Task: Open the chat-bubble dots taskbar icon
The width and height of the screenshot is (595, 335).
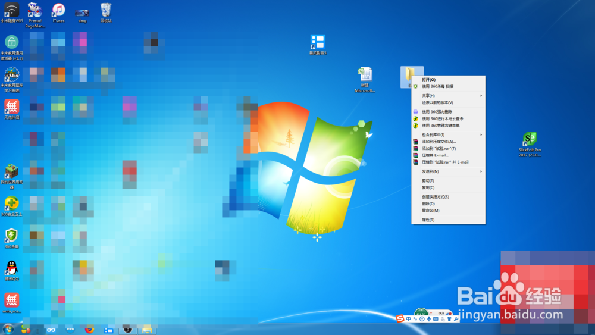Action: click(71, 329)
